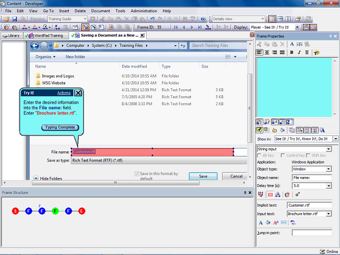Click the bubble text color A icon
The image size is (340, 255).
261,223
